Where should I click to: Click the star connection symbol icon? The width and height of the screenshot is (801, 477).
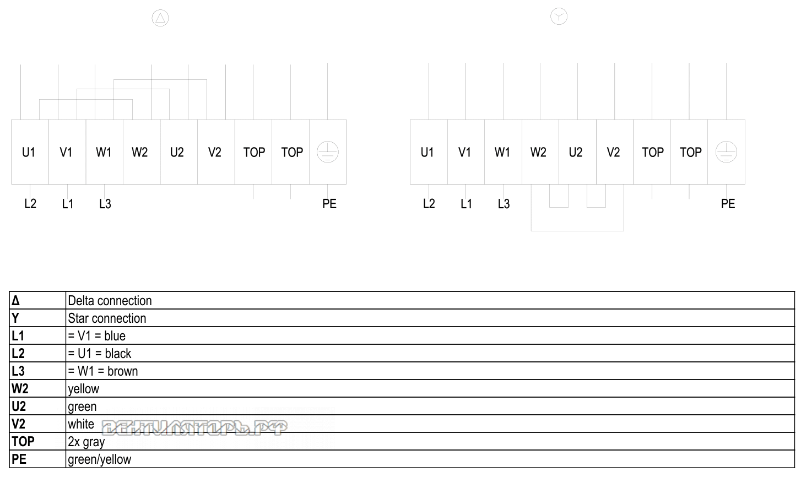(x=559, y=17)
